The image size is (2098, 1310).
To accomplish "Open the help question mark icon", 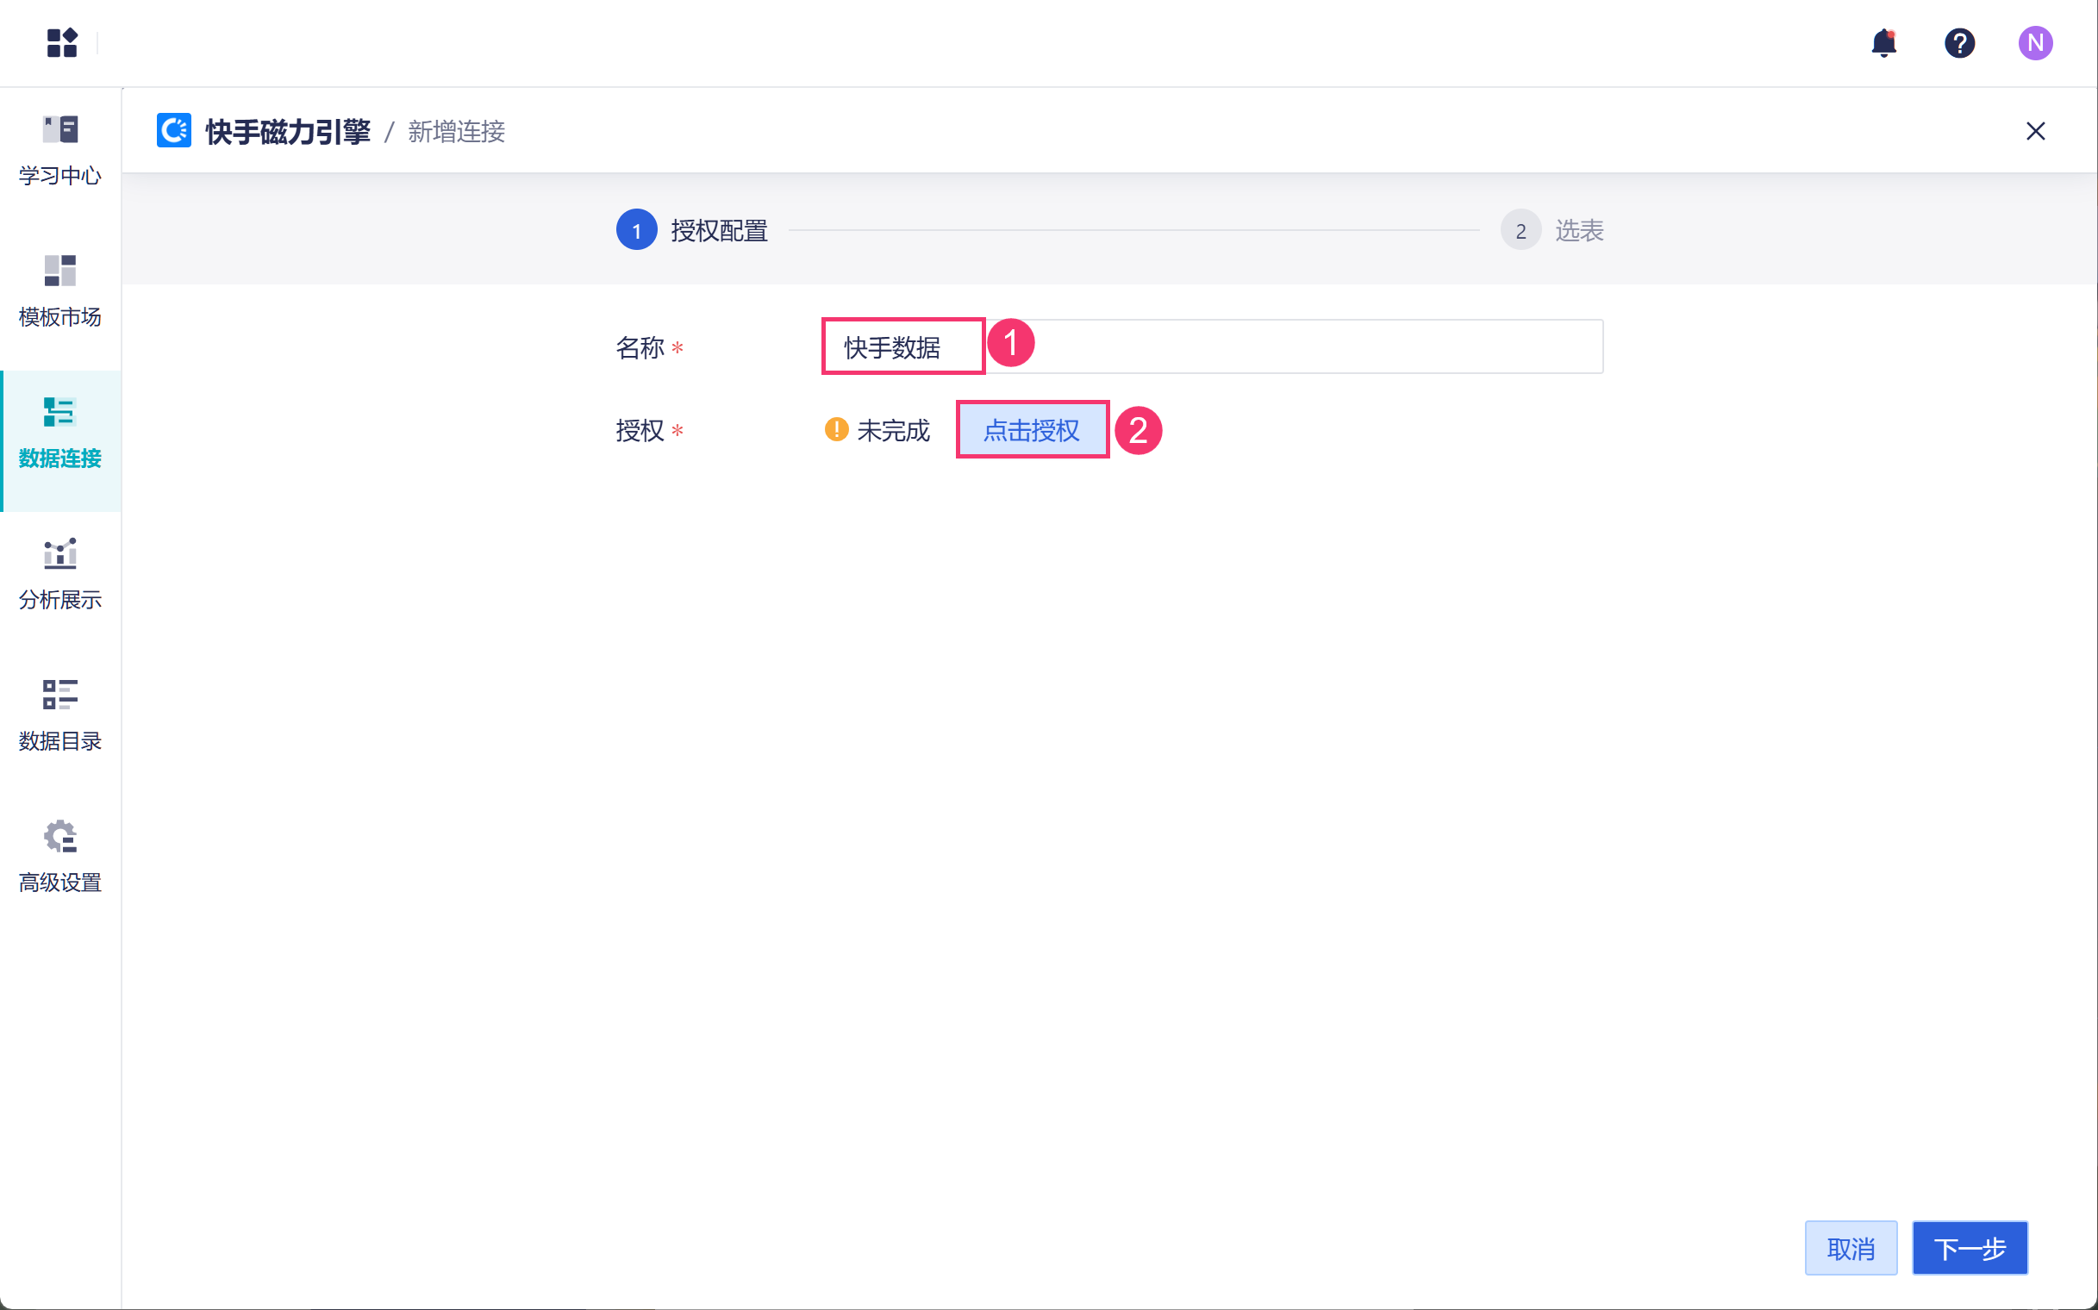I will pyautogui.click(x=1958, y=42).
